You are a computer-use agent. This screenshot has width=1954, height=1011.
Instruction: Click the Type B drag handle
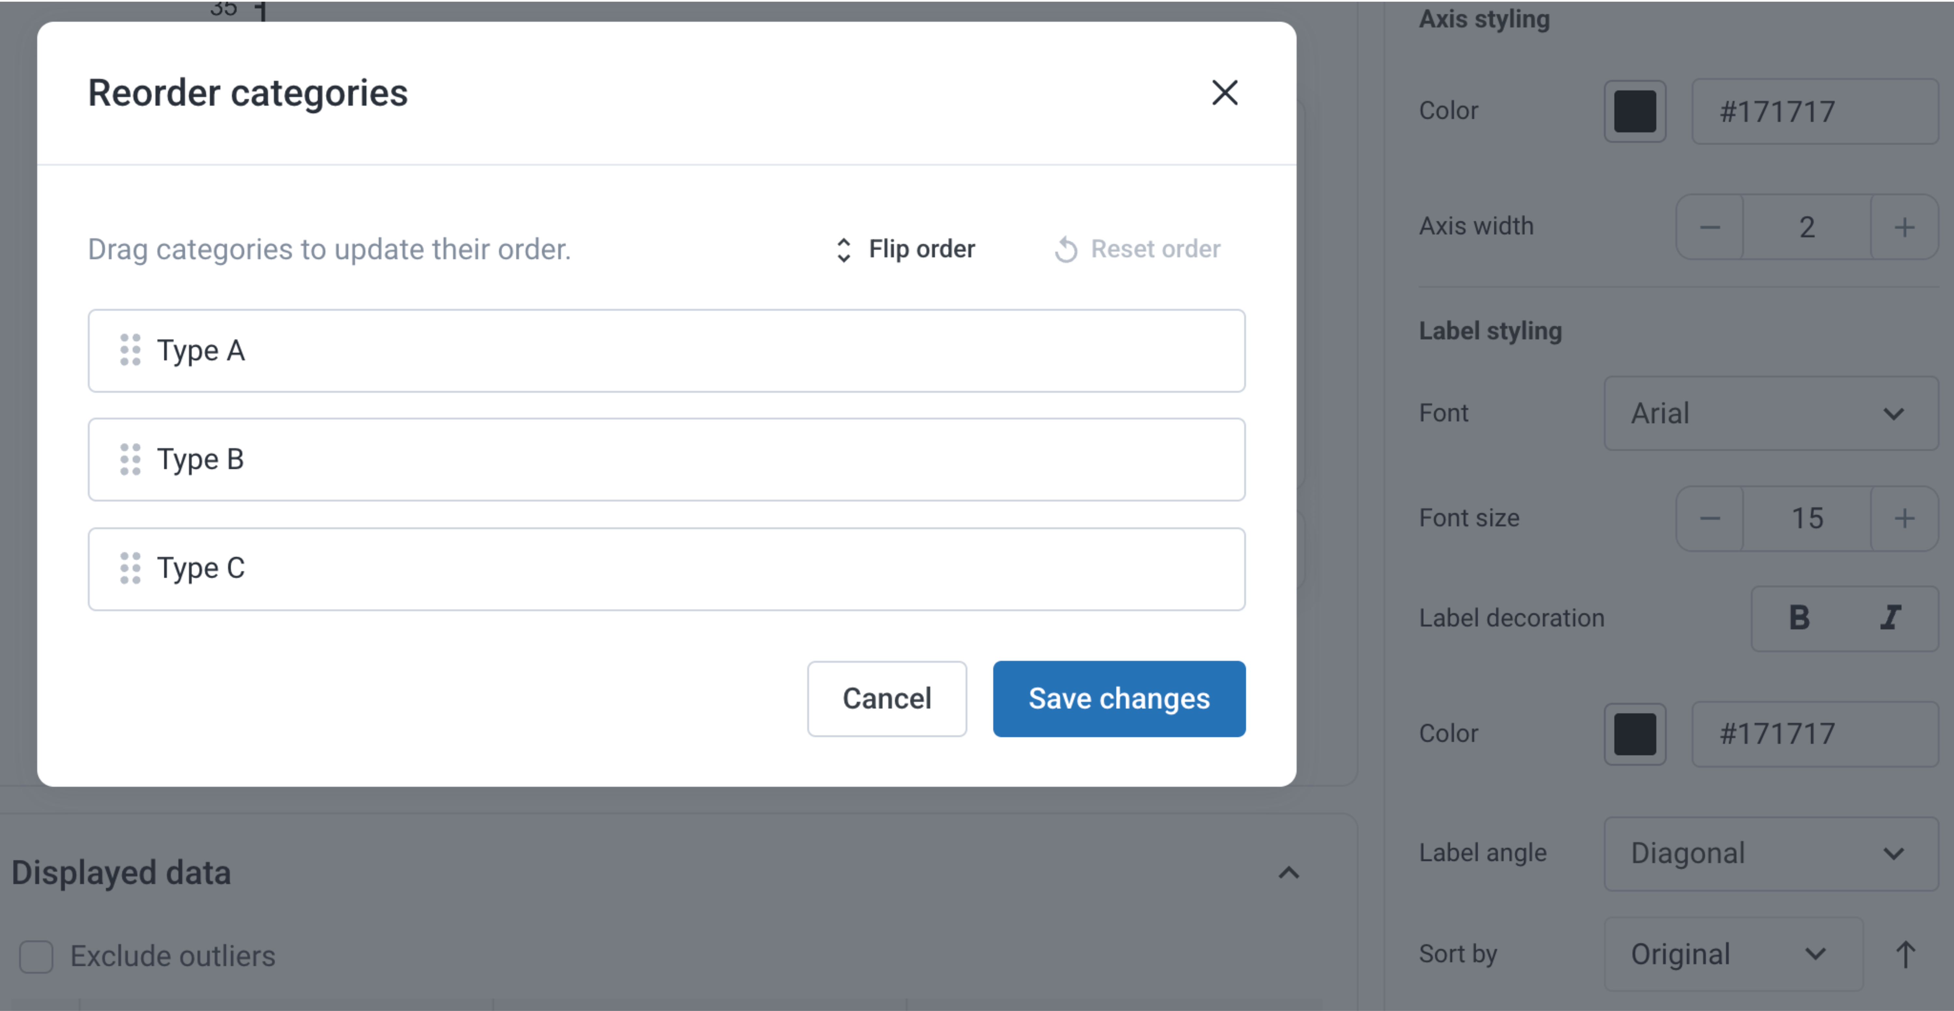click(x=131, y=459)
